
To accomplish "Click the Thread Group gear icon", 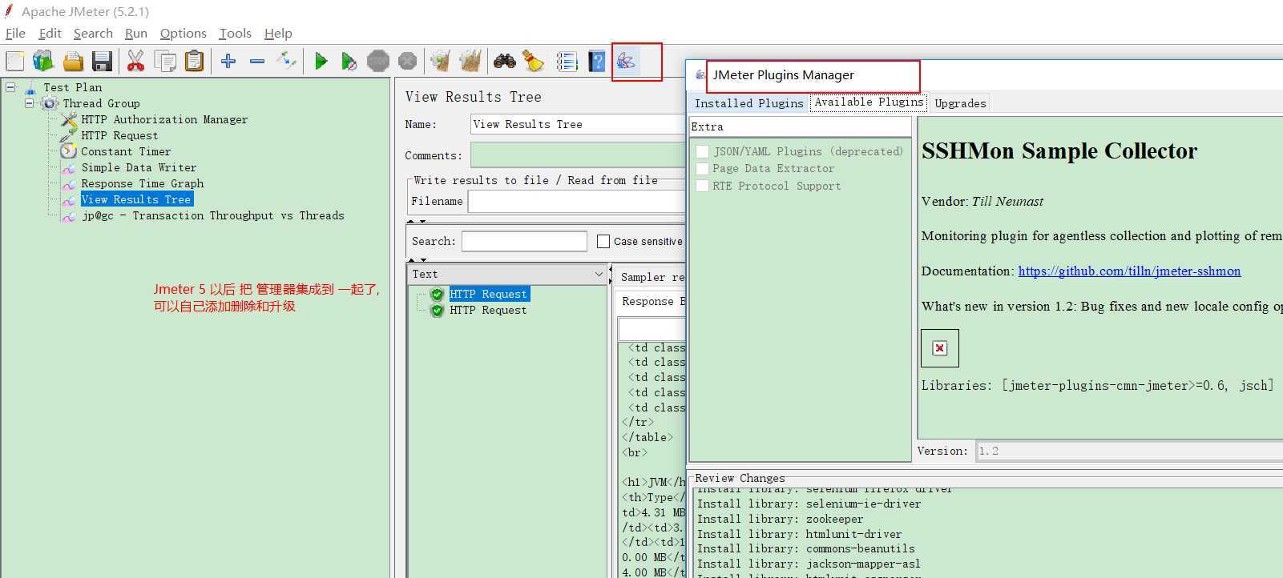I will click(50, 103).
